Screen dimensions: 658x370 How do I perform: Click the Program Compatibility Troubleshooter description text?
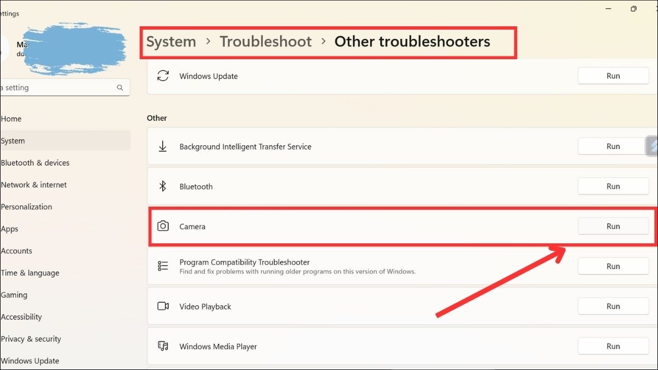coord(298,271)
